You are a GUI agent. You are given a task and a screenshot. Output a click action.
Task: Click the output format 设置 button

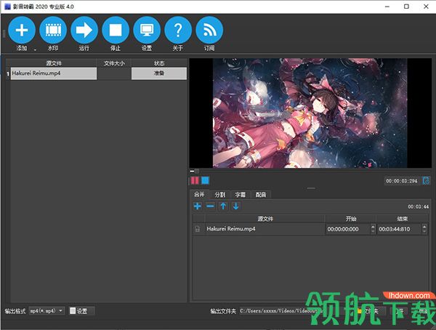81,311
